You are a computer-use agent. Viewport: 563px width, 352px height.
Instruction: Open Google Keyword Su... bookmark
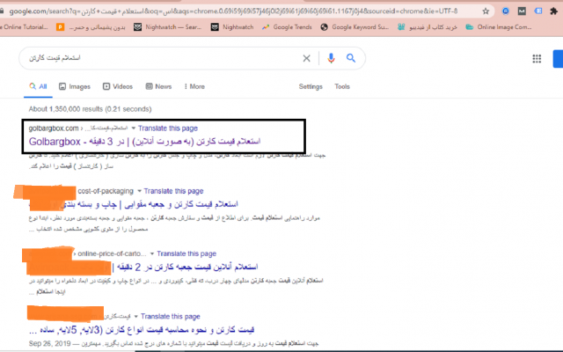[355, 27]
